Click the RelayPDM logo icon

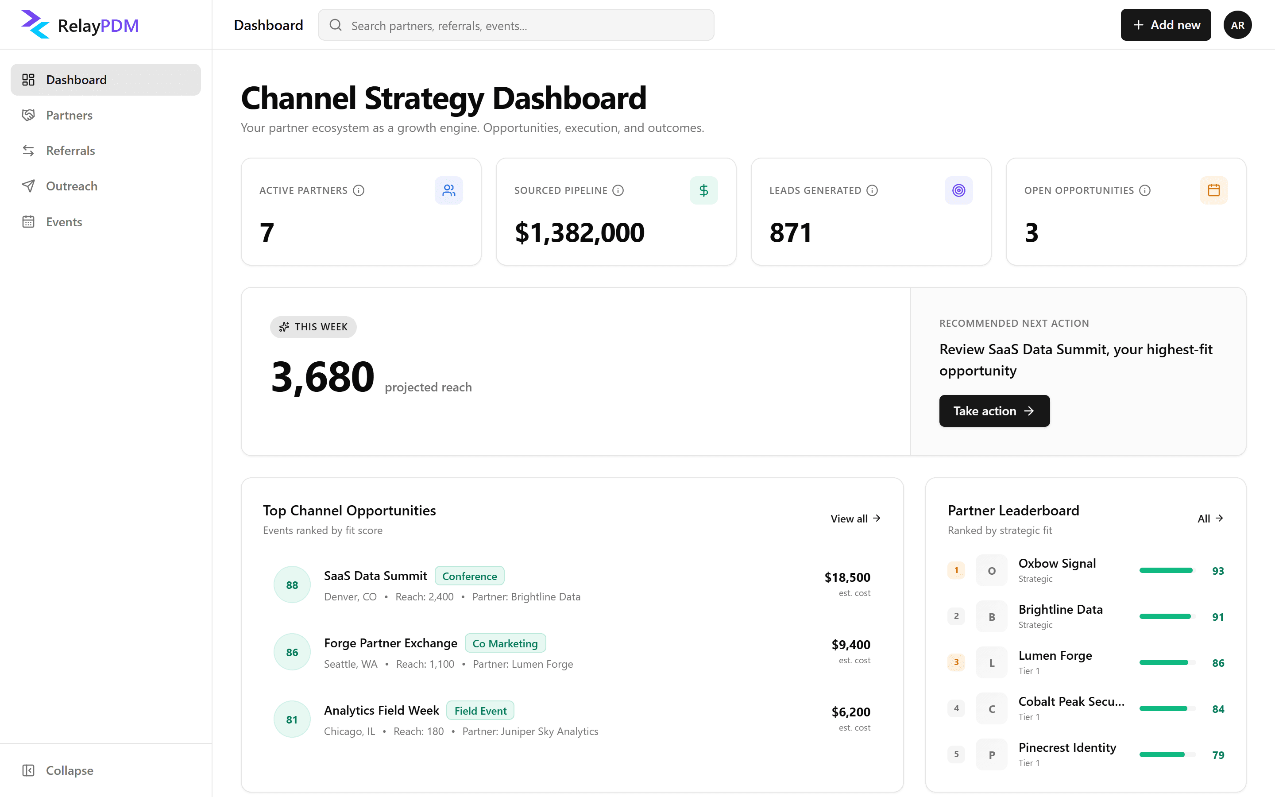coord(35,25)
